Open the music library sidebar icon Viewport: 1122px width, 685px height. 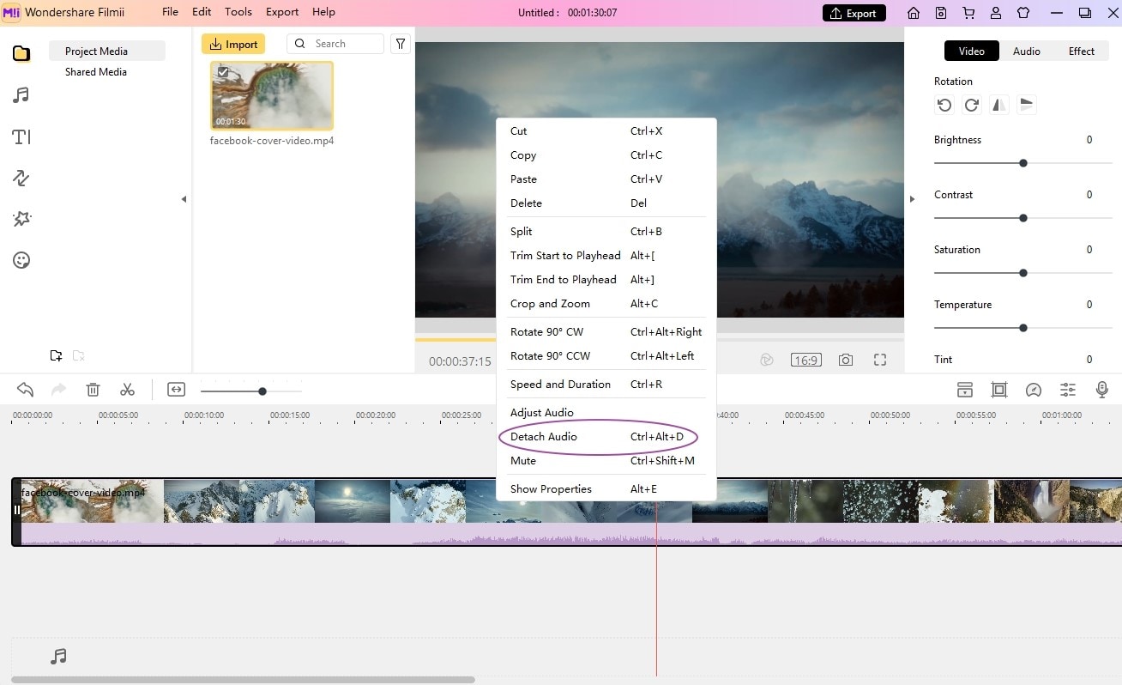[21, 94]
